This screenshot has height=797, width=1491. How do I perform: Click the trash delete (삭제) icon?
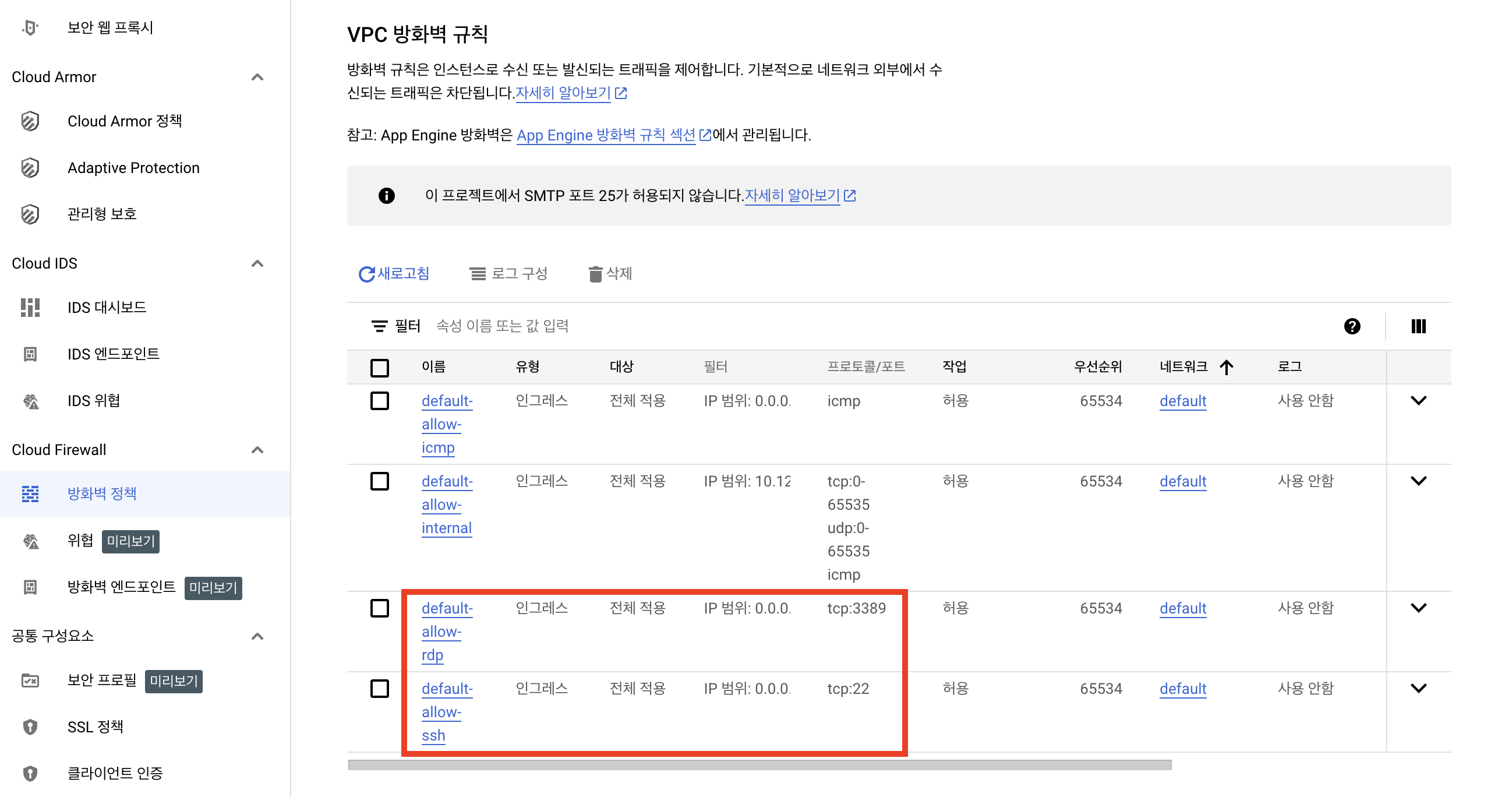click(595, 274)
